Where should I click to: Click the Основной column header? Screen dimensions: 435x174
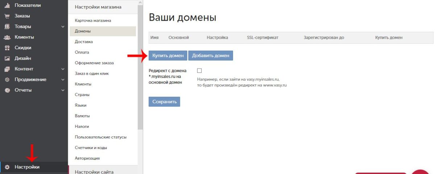point(179,37)
